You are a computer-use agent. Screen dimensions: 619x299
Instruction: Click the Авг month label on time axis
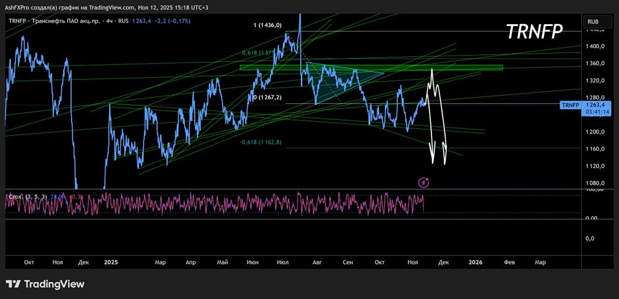click(x=316, y=262)
